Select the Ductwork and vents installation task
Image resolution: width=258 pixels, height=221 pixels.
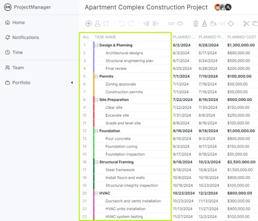tap(133, 201)
